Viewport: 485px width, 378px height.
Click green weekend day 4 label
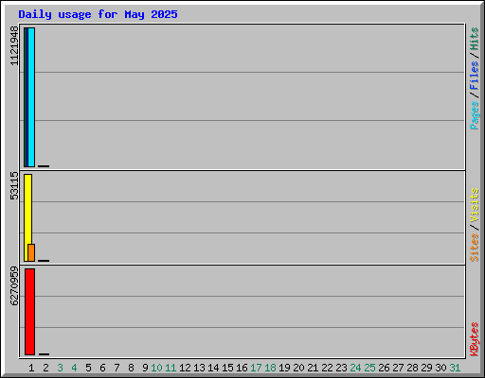coord(74,368)
